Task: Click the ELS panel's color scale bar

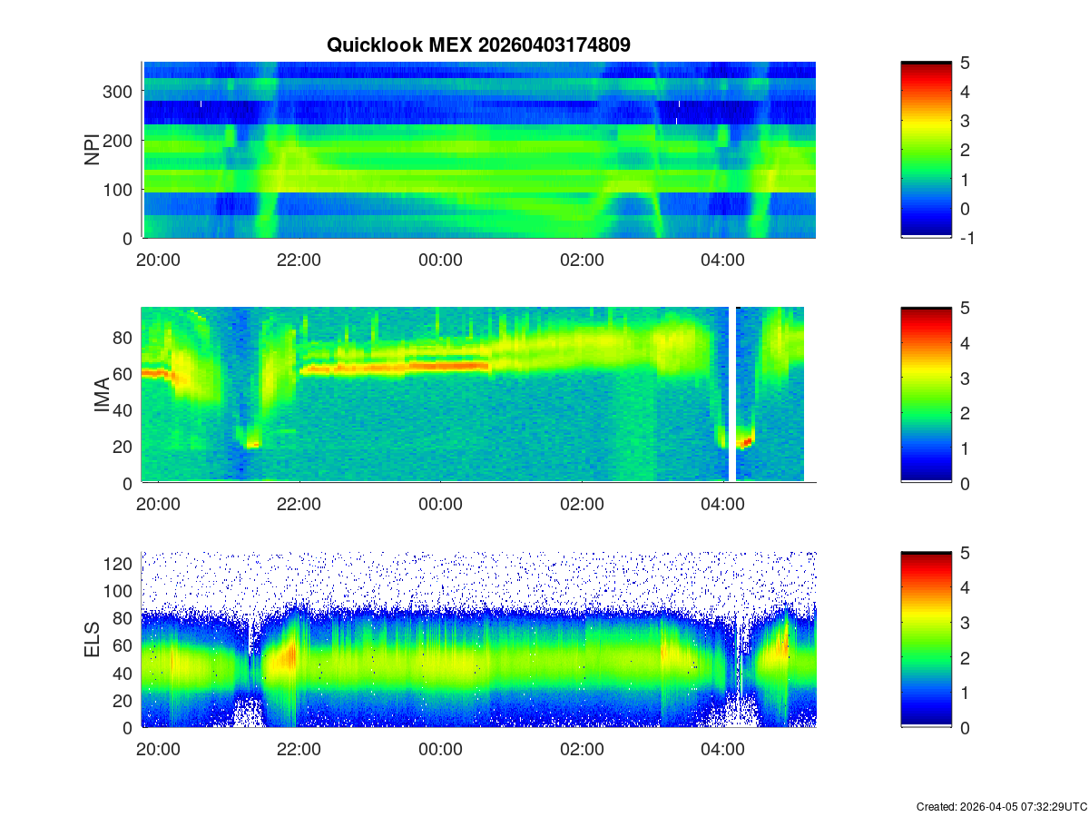Action: coord(926,640)
